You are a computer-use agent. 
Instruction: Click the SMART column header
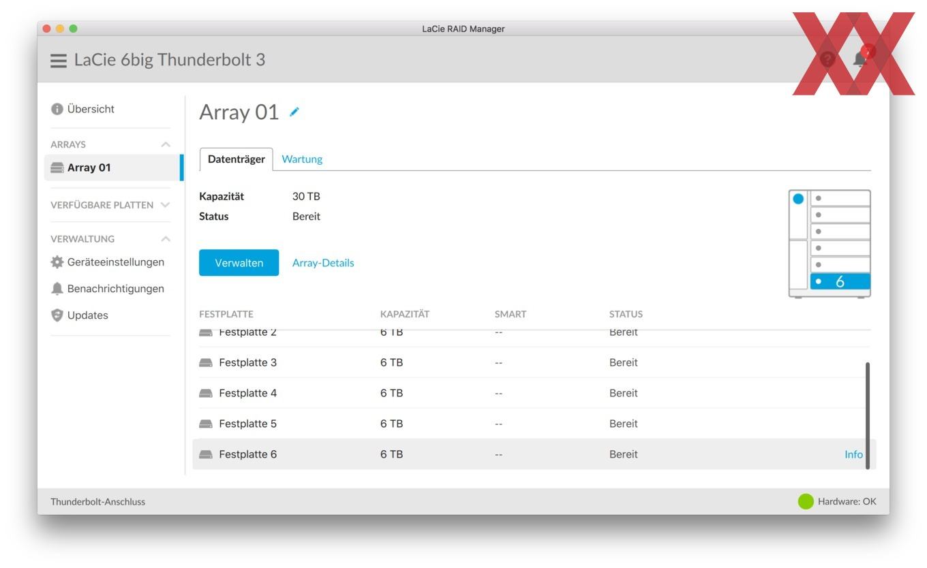(511, 314)
